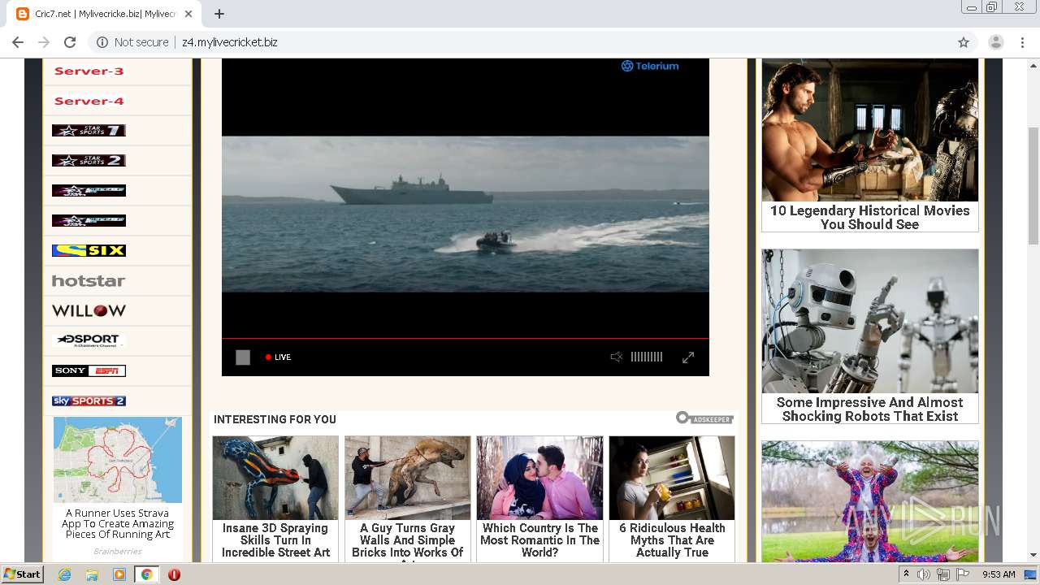The height and width of the screenshot is (585, 1040).
Task: Adjust the player volume bars
Action: (x=647, y=357)
